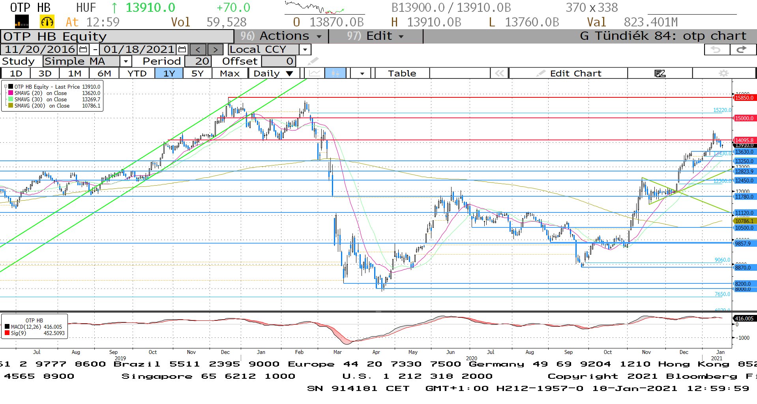Collapse the chart legend box
This screenshot has width=757, height=404.
coord(5,87)
